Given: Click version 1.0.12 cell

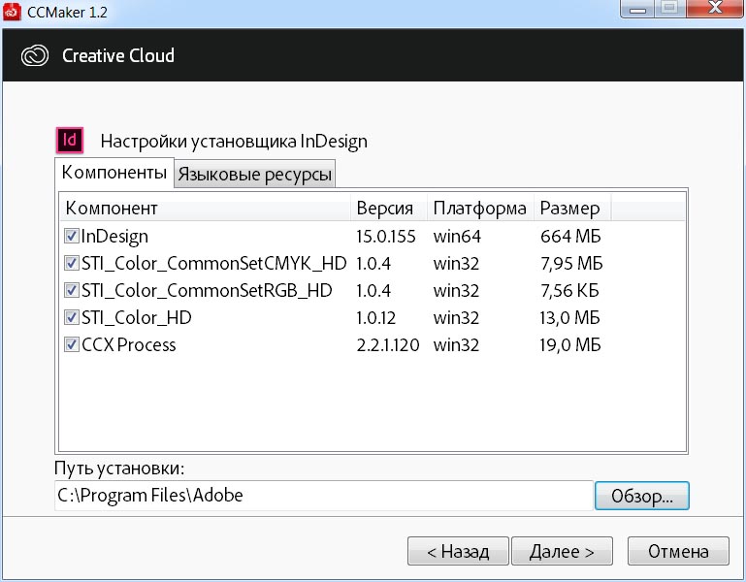Looking at the screenshot, I should (375, 317).
